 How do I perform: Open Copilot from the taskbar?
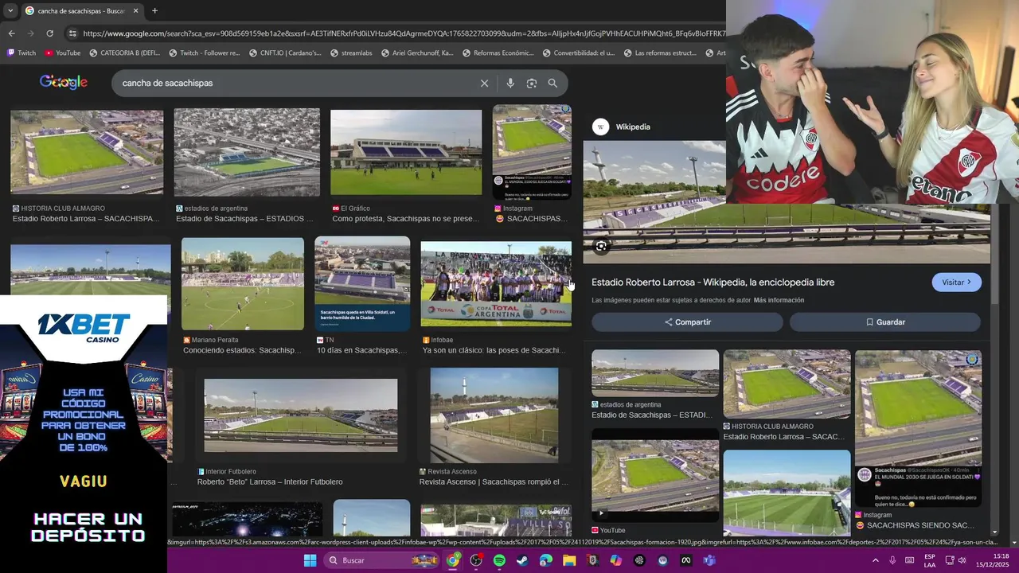(615, 560)
